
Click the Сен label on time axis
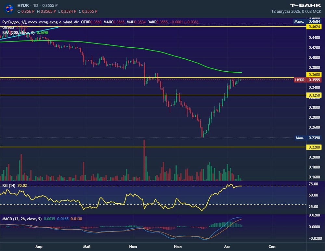point(272,247)
